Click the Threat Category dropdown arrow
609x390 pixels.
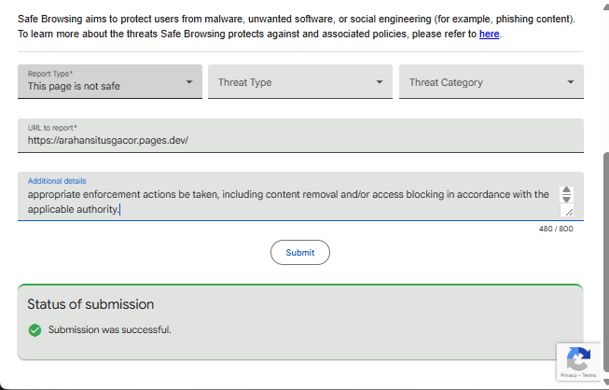pos(571,82)
